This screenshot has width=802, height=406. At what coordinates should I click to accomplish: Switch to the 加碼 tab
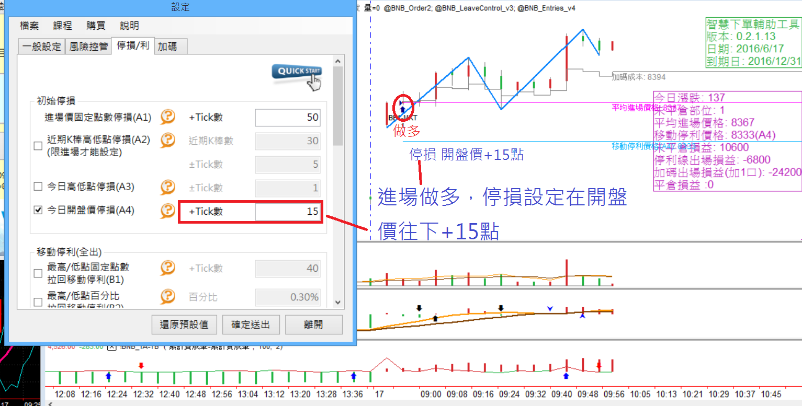point(170,47)
